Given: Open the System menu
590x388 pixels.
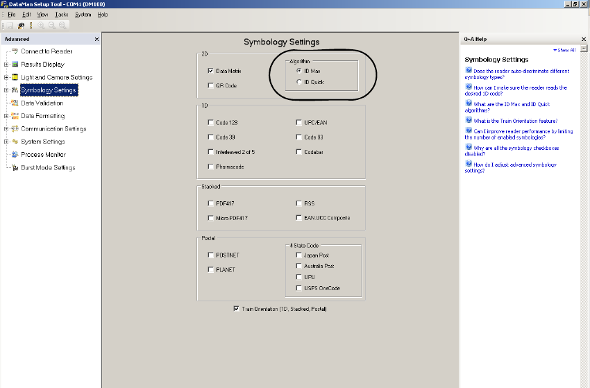Looking at the screenshot, I should point(83,15).
